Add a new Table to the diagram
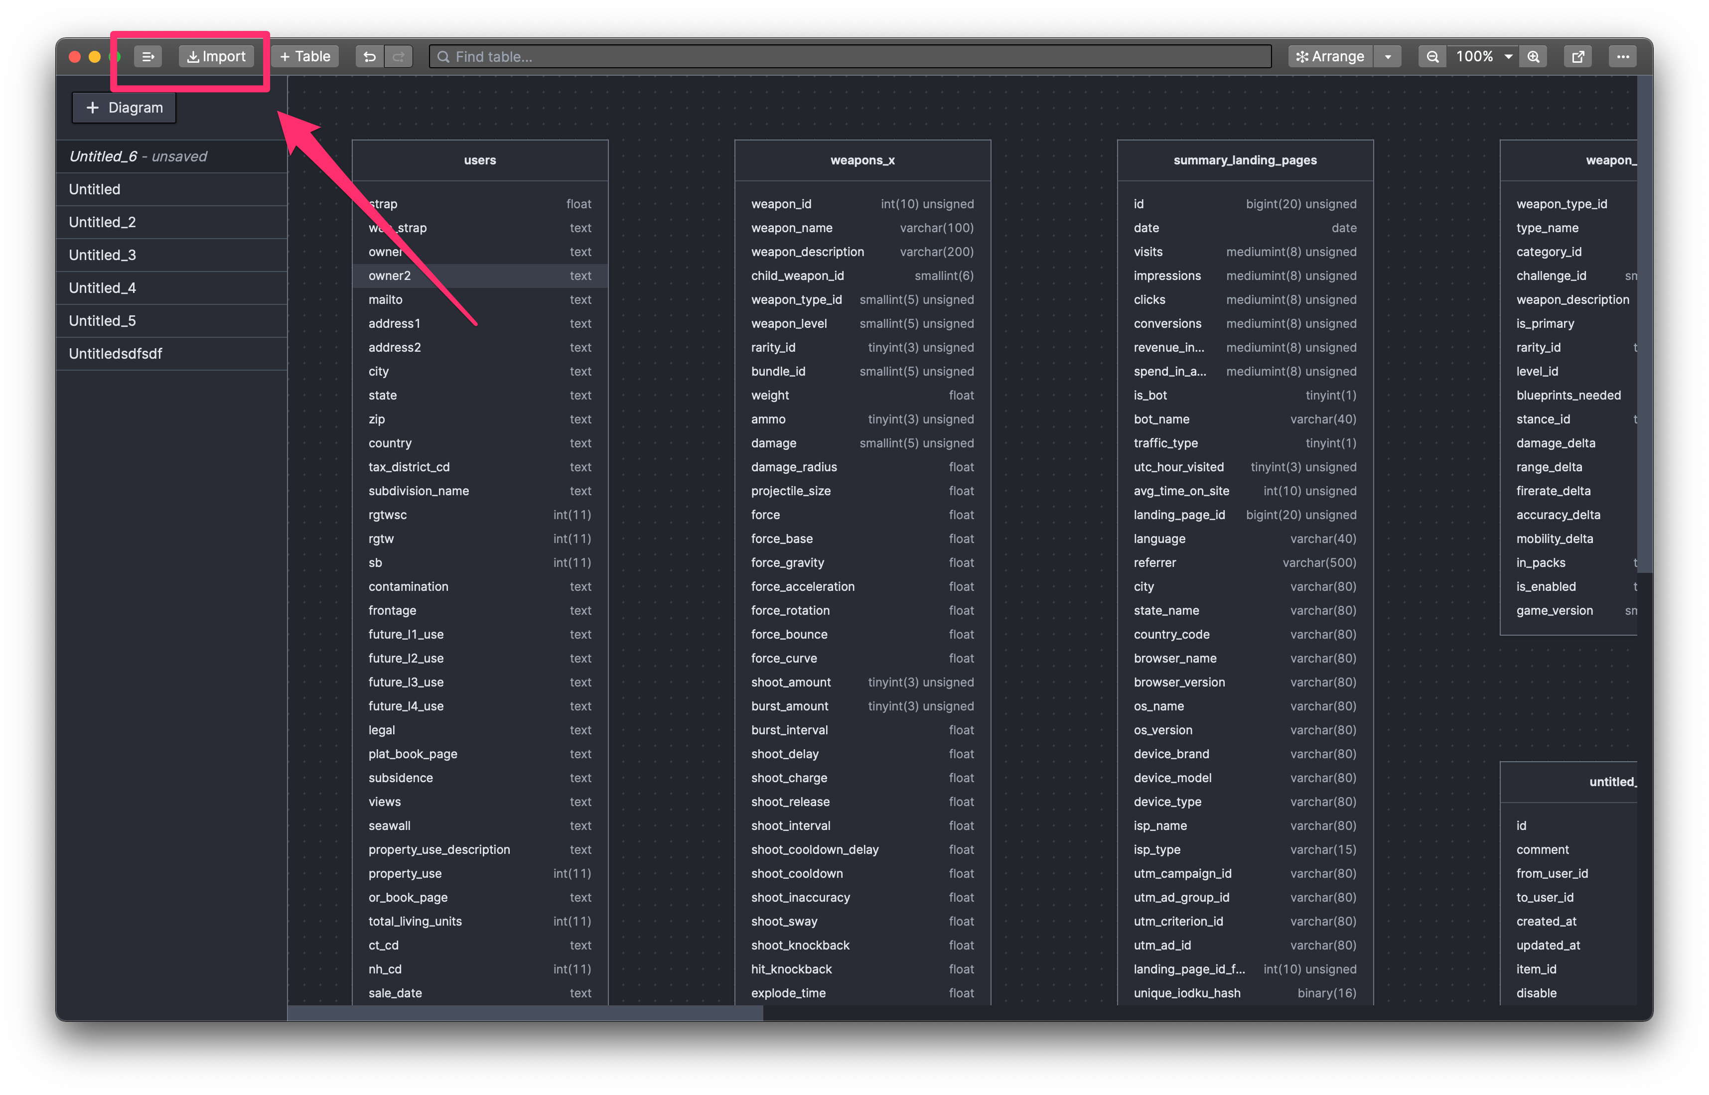1709x1095 pixels. (304, 56)
